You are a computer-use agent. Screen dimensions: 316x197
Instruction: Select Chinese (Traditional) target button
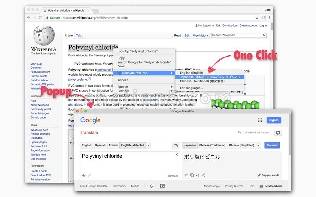click(x=212, y=145)
